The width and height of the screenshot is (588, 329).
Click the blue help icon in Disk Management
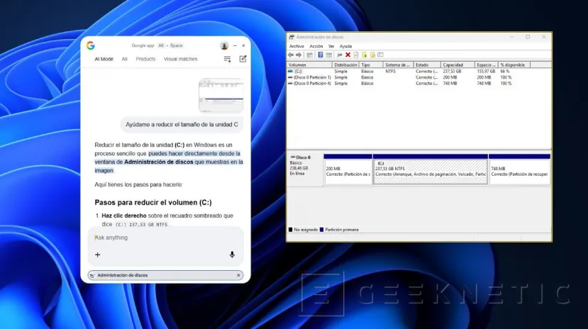coord(321,55)
